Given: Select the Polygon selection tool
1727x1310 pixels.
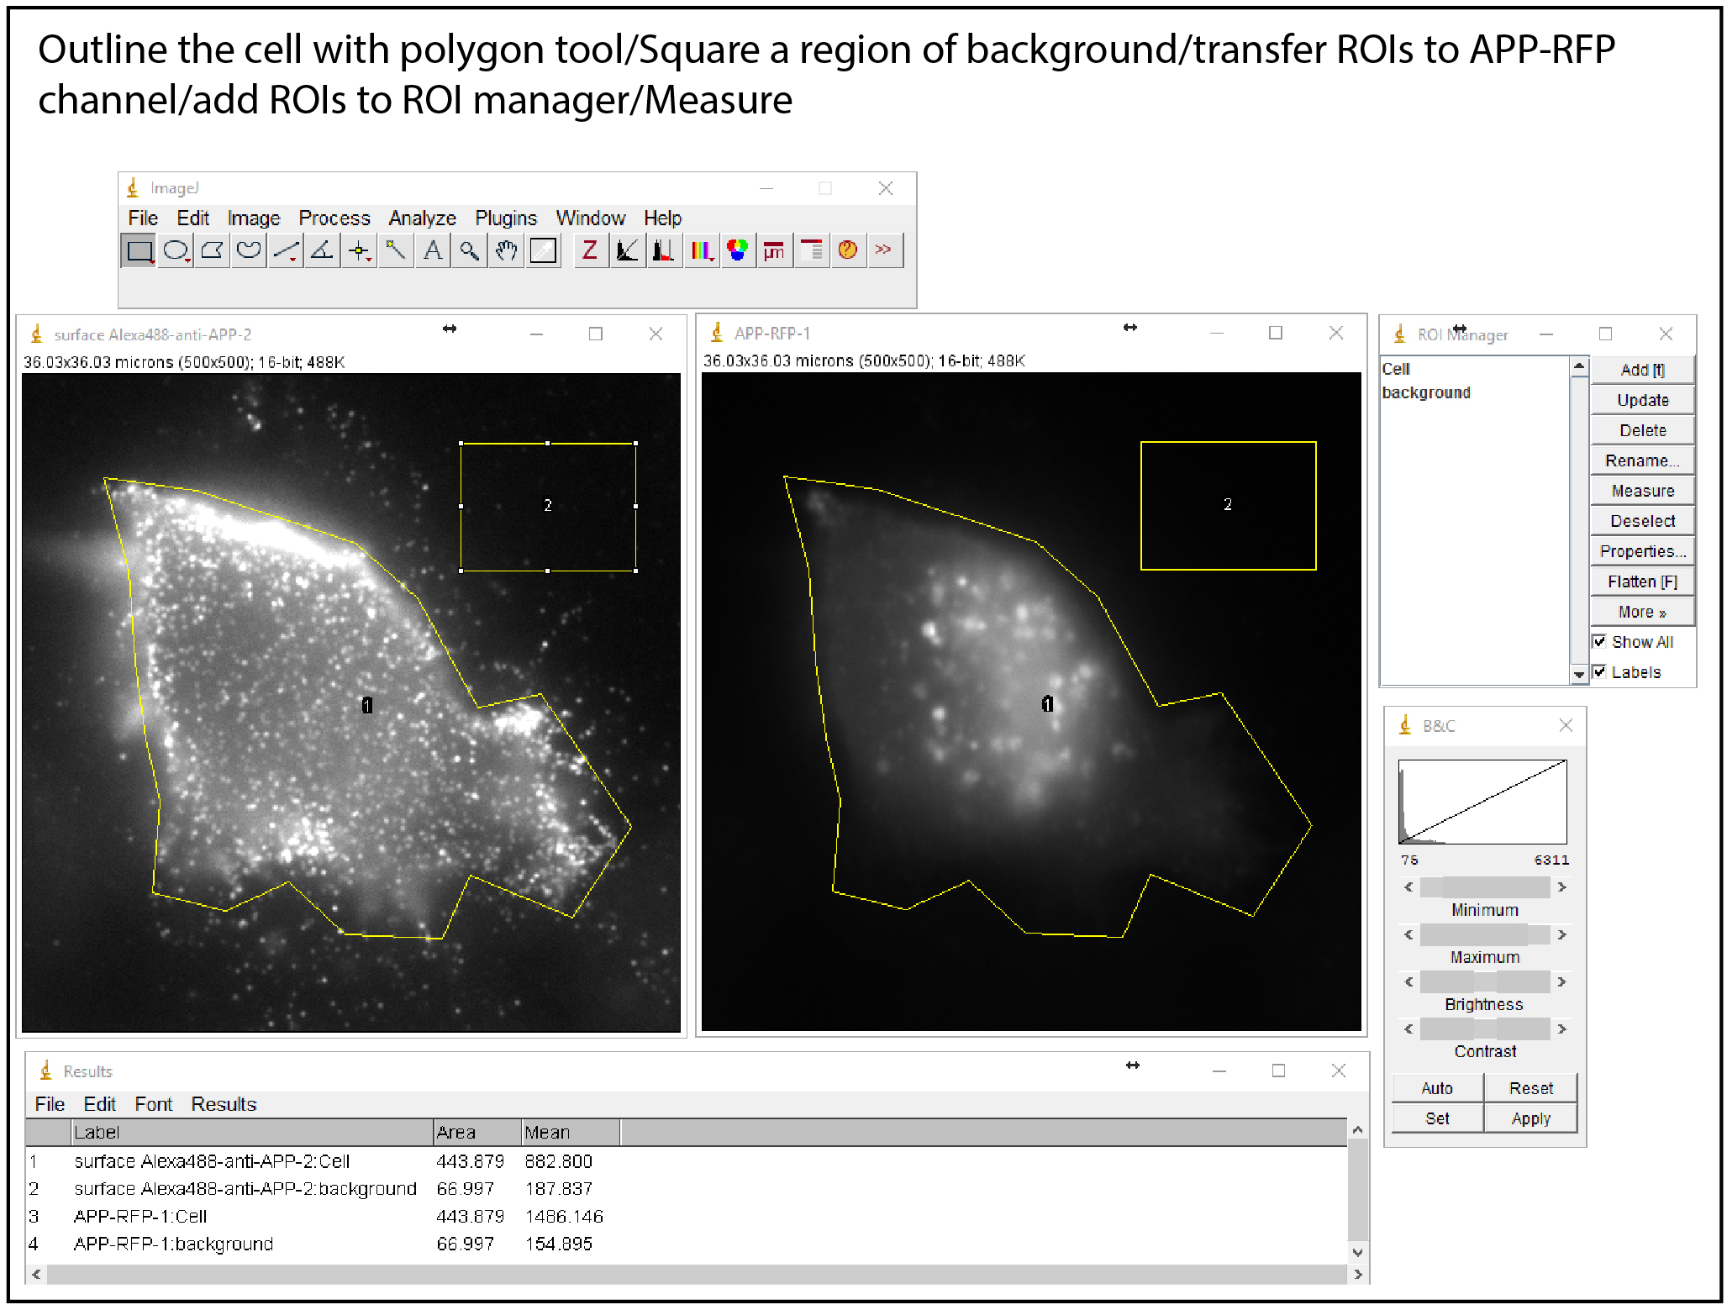Looking at the screenshot, I should point(212,250).
